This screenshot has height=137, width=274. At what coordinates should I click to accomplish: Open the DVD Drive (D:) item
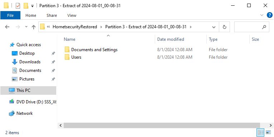click(33, 102)
